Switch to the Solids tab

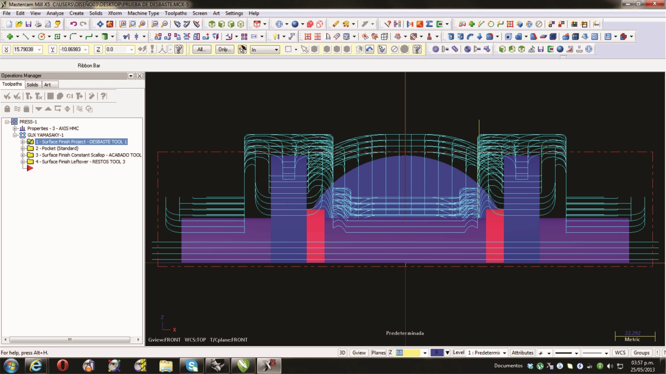click(33, 85)
